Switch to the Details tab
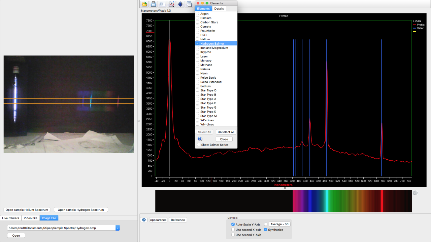 [x=219, y=8]
